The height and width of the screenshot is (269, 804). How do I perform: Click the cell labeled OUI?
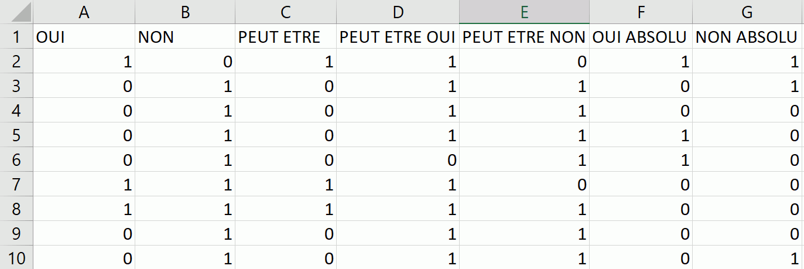pos(84,37)
